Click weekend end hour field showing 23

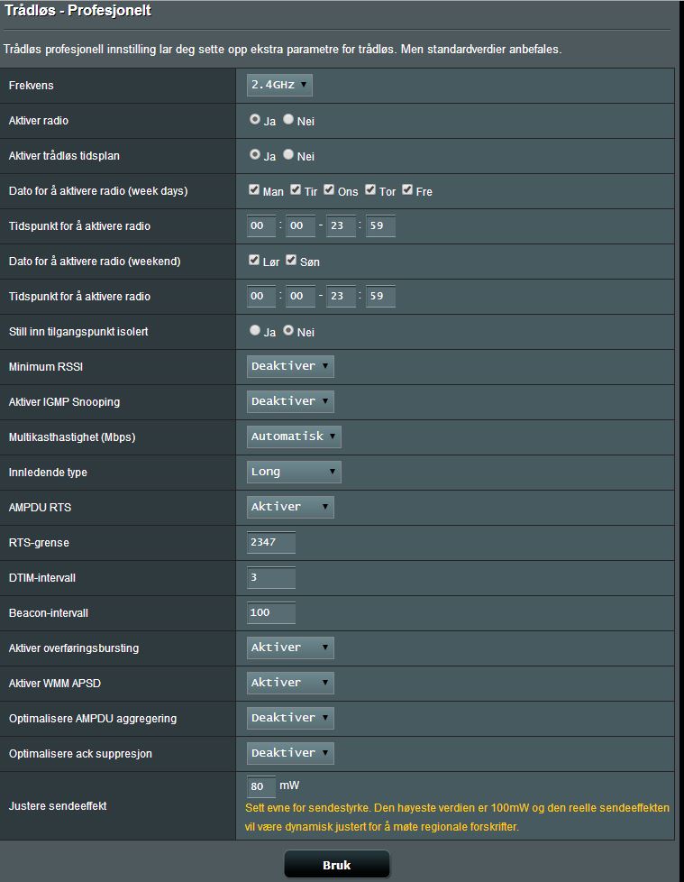342,296
